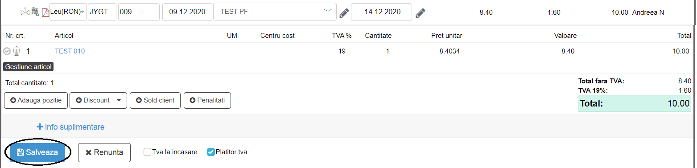Enable the Tva la incasare checkbox
This screenshot has width=697, height=168.
[147, 152]
